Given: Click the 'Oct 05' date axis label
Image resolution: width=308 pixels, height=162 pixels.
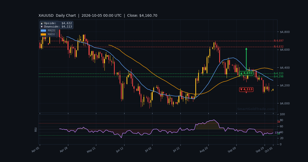Looking at the screenshot, I should click(269, 150).
